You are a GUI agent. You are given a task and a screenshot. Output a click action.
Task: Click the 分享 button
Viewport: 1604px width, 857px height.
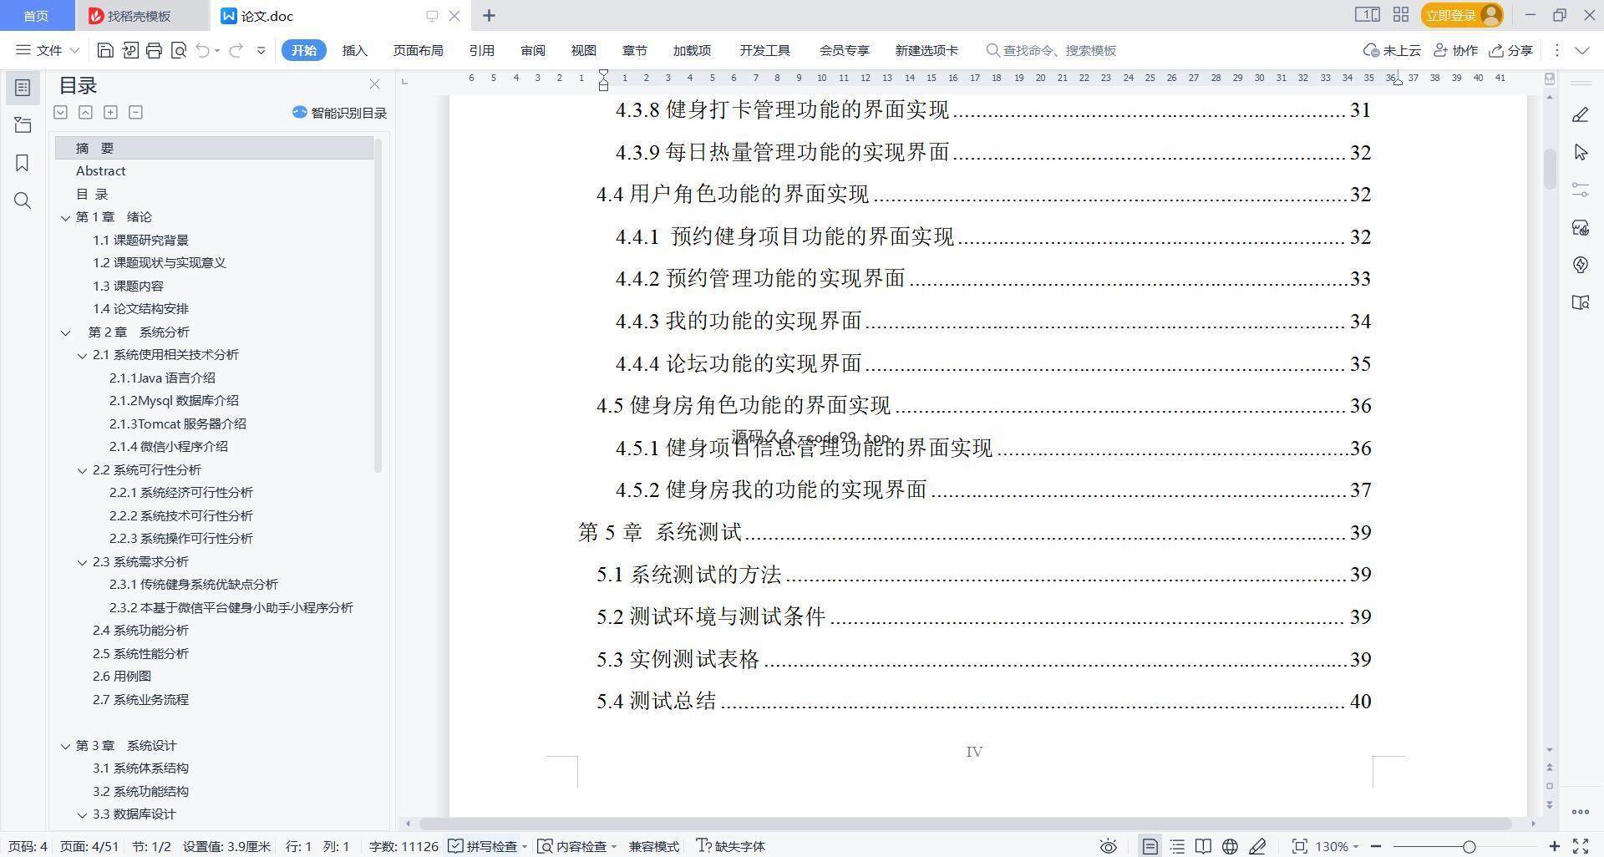pyautogui.click(x=1511, y=50)
